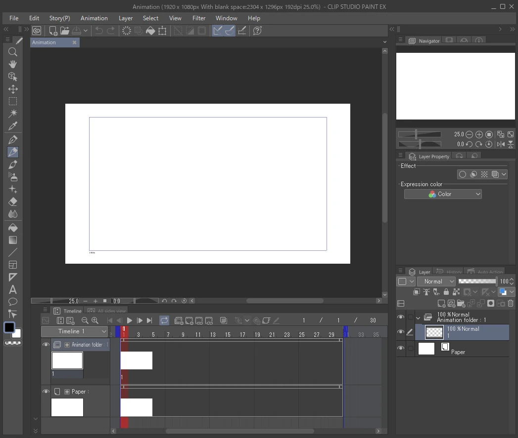Screen dimensions: 518x438
Task: Open the Timeline 1 dropdown
Action: 75,331
